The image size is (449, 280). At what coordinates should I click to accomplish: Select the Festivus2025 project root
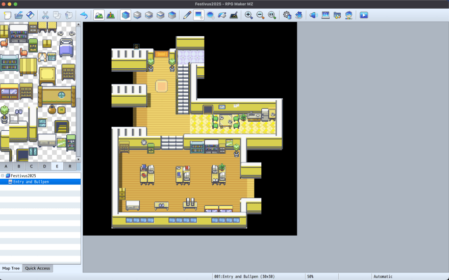coord(23,176)
